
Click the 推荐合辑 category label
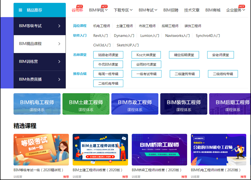pyautogui.click(x=80, y=74)
